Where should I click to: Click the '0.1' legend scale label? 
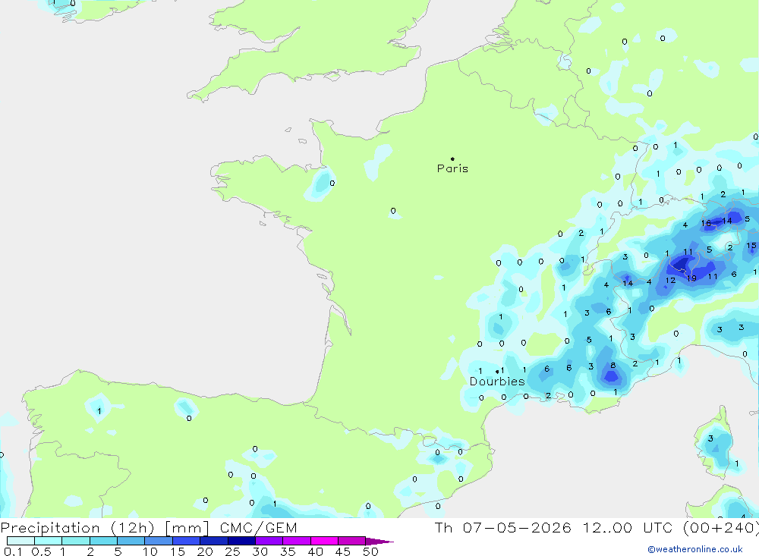[x=12, y=551]
